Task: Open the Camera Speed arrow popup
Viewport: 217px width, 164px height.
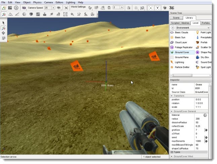Action: coord(53,8)
